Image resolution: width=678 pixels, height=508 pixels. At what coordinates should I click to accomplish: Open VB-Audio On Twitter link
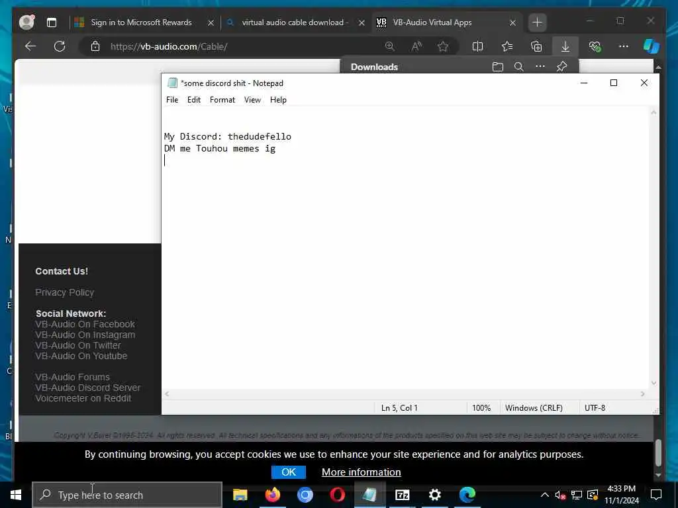78,345
